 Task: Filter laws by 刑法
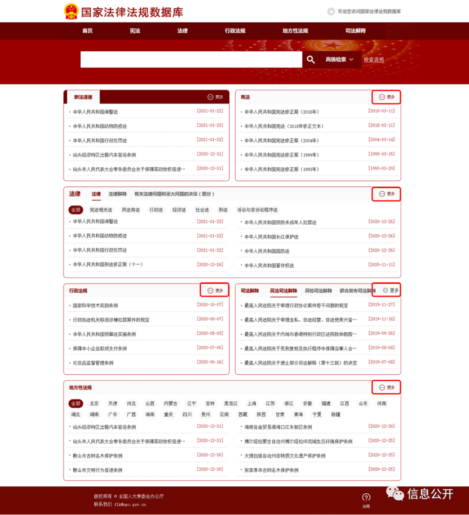pos(223,210)
